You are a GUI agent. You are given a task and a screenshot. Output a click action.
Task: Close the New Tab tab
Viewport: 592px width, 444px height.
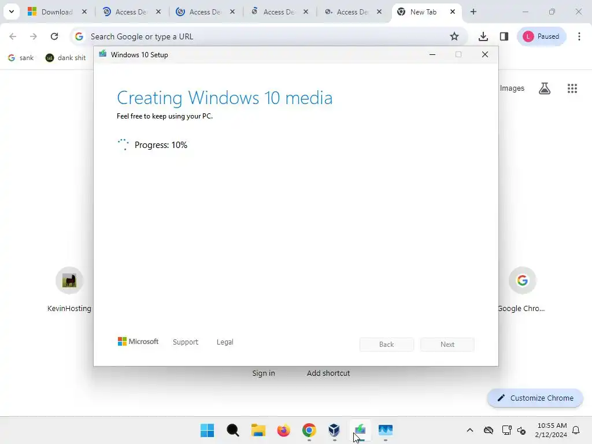[x=452, y=12]
